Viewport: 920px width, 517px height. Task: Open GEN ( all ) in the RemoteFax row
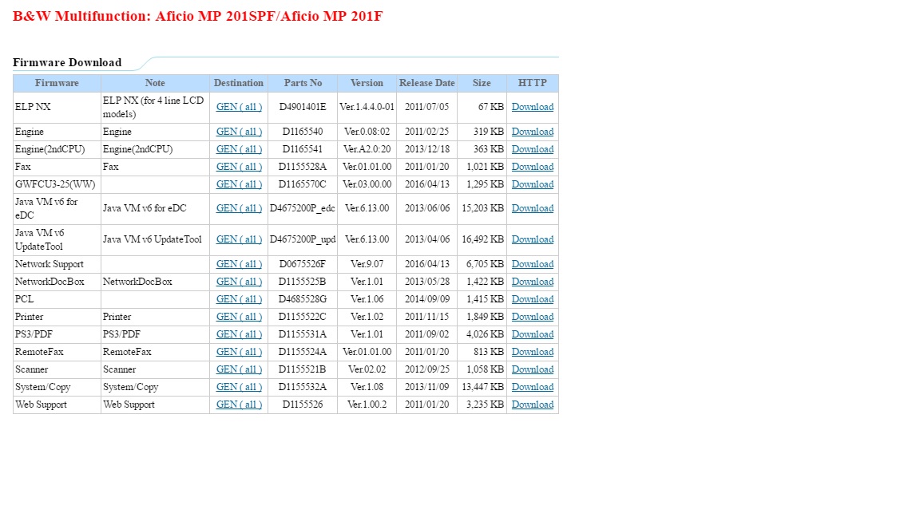pyautogui.click(x=239, y=352)
